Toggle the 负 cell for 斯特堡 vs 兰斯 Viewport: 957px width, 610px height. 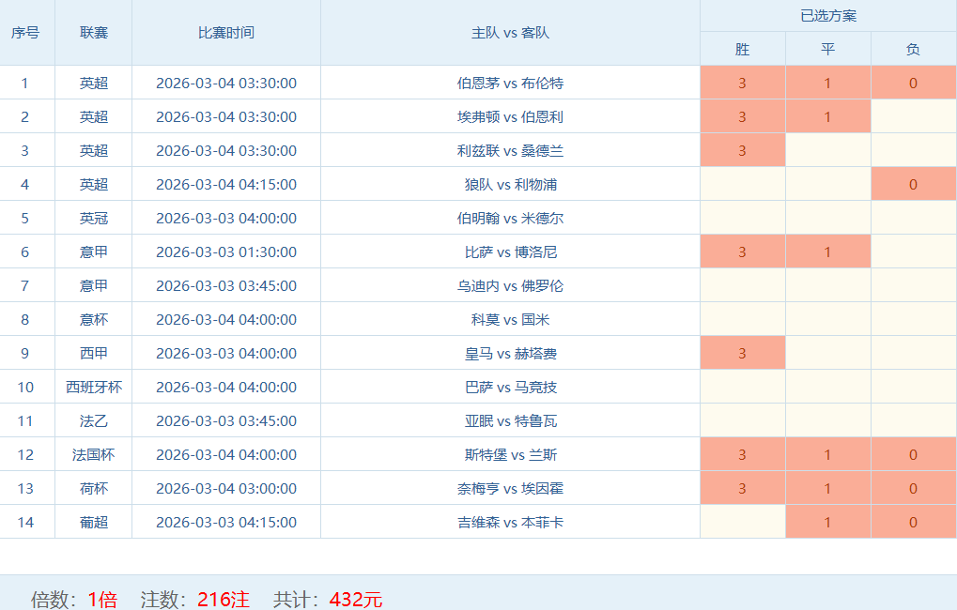(913, 454)
